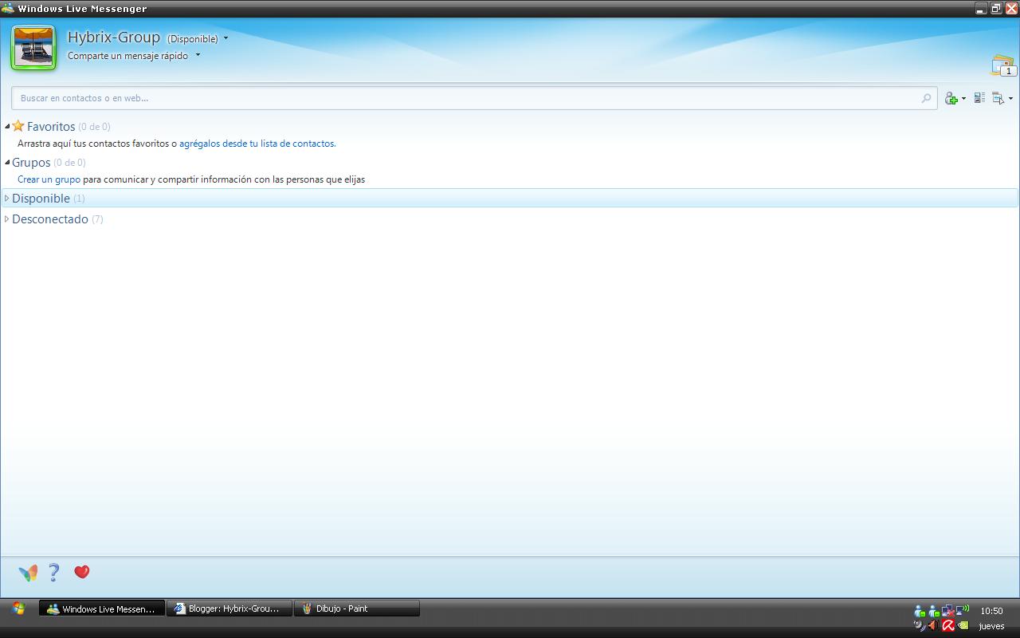Click the second Messenger tray icon
1020x638 pixels.
(x=934, y=611)
